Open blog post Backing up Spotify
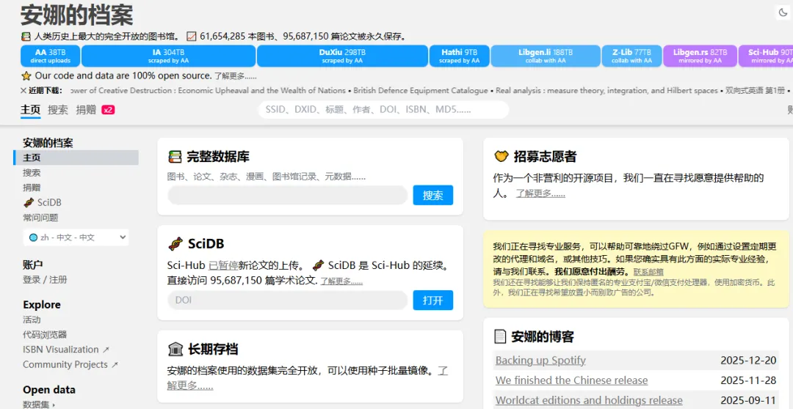The height and width of the screenshot is (409, 793). (540, 361)
